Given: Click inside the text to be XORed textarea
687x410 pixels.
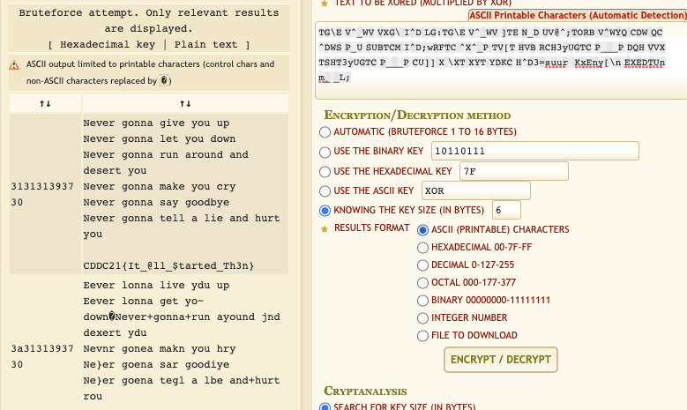Looking at the screenshot, I should (500, 61).
